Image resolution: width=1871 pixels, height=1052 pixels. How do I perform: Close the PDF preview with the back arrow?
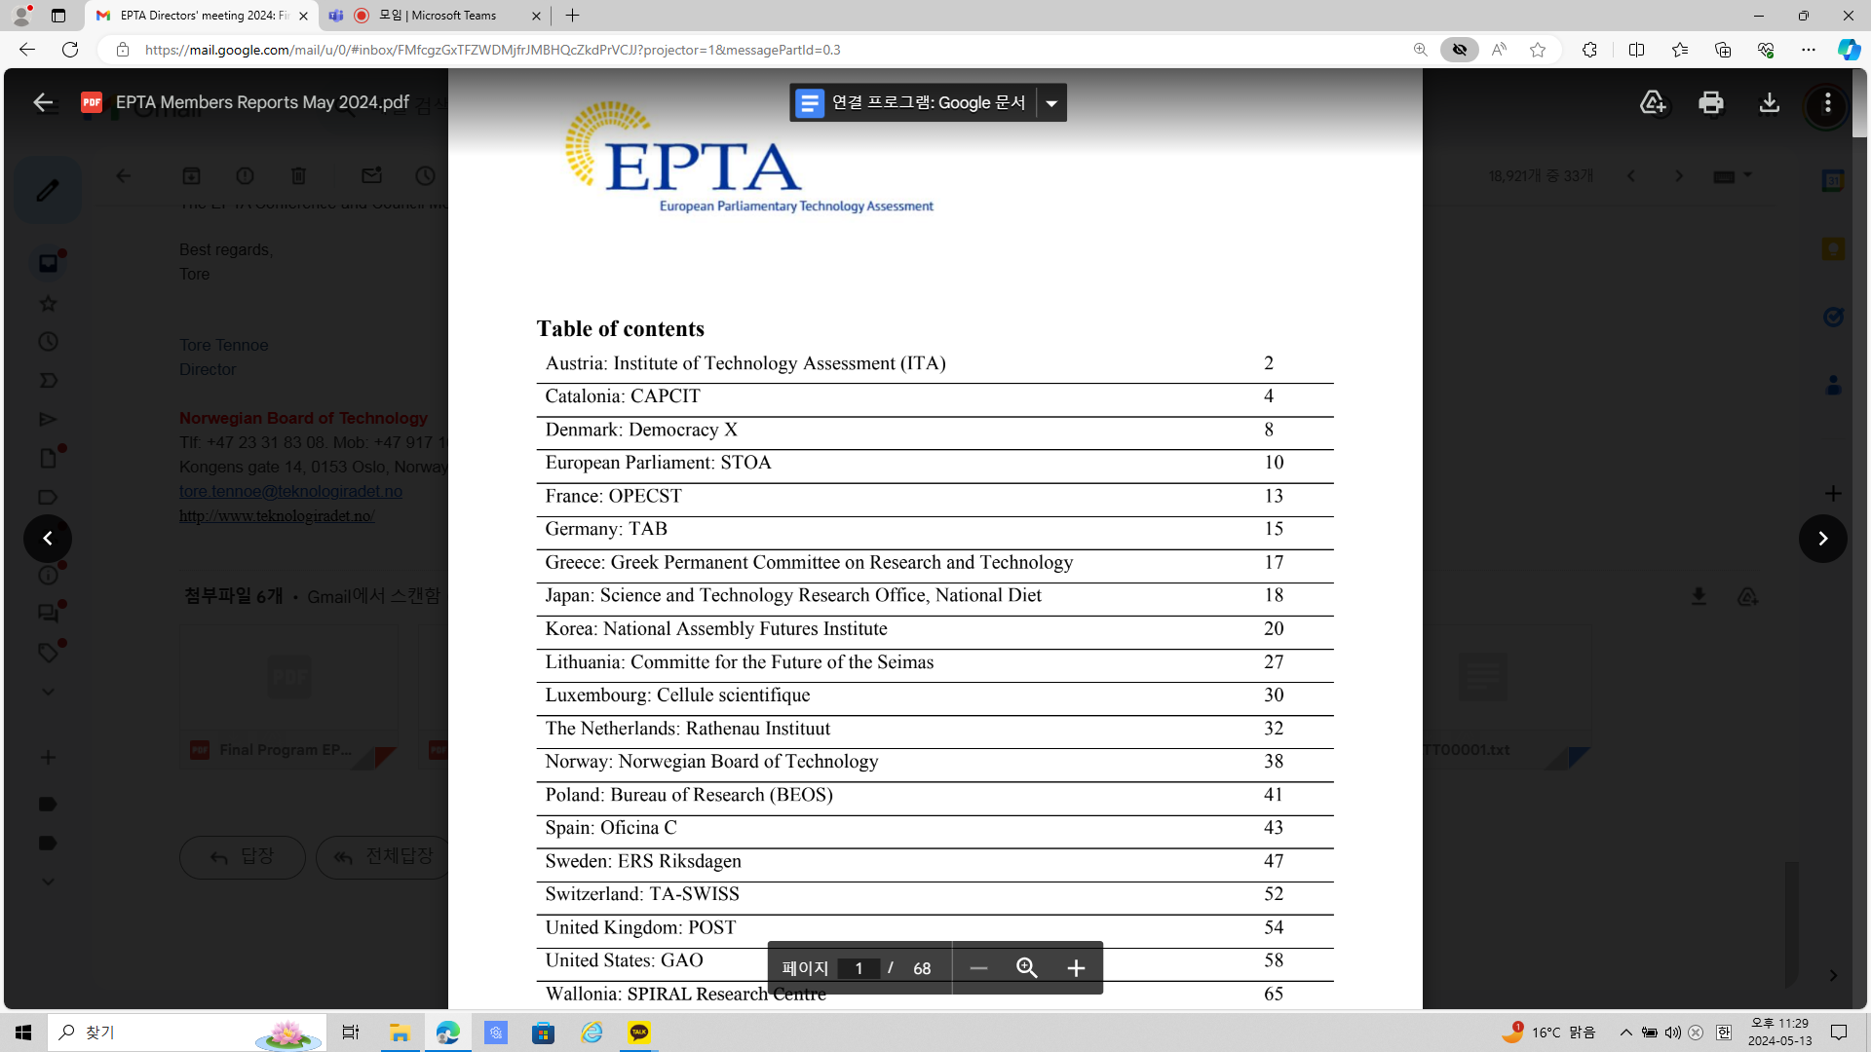coord(43,102)
